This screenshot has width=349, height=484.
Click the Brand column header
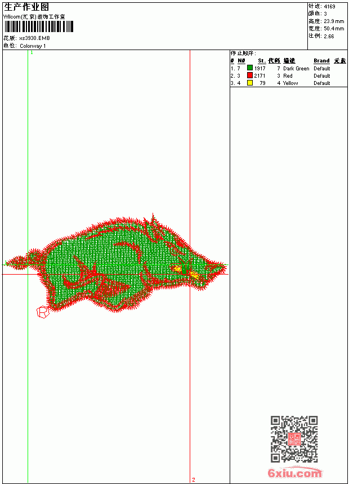click(x=321, y=61)
